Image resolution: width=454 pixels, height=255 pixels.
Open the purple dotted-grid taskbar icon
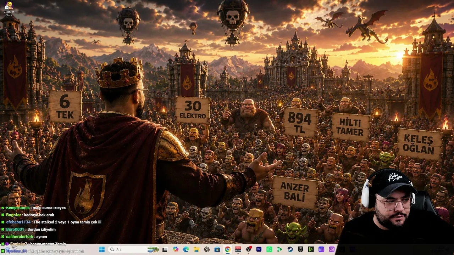tap(321, 249)
